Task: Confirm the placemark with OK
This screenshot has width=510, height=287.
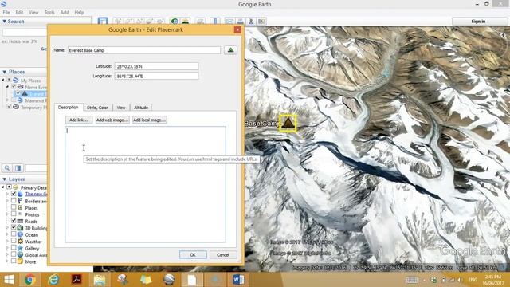Action: coord(193,254)
